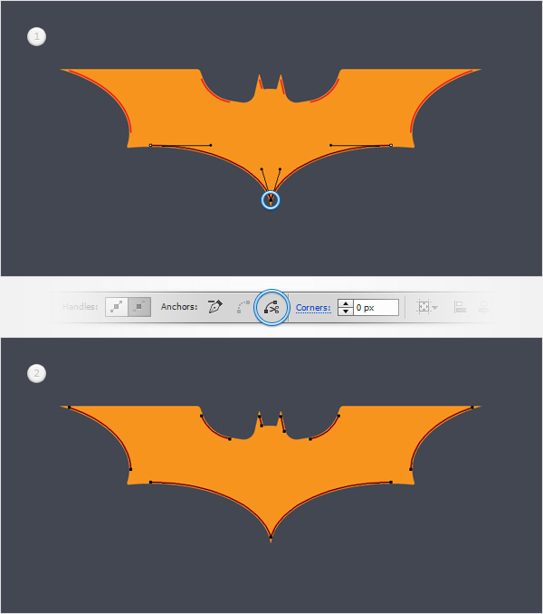Image resolution: width=543 pixels, height=614 pixels.
Task: Decrease the Corners value with down stepper
Action: click(x=346, y=312)
